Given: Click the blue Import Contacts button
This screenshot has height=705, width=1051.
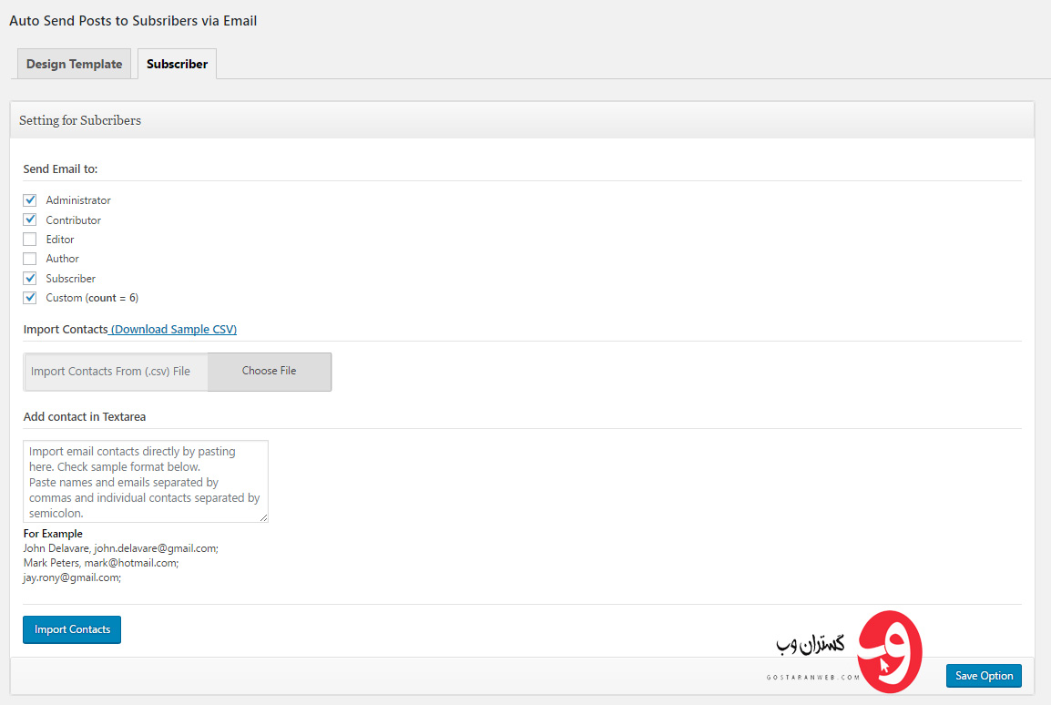Looking at the screenshot, I should 72,629.
